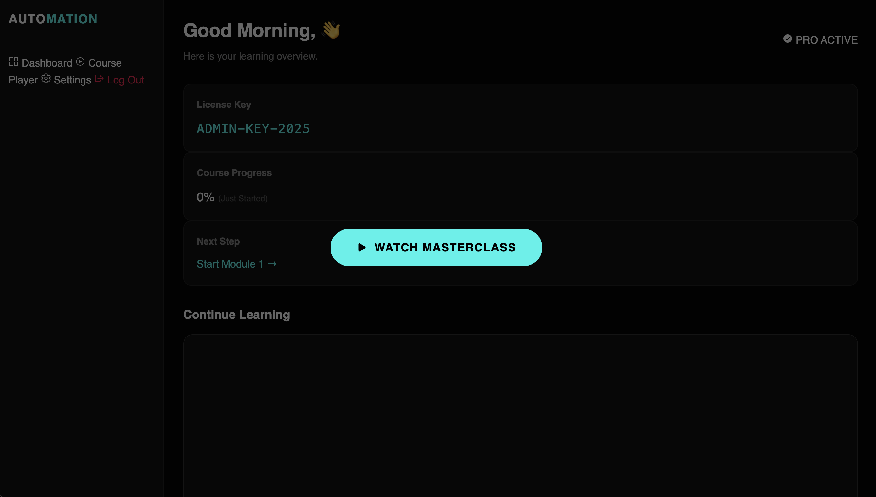The image size is (876, 497).
Task: Follow the Start Module 1 link
Action: (x=230, y=264)
